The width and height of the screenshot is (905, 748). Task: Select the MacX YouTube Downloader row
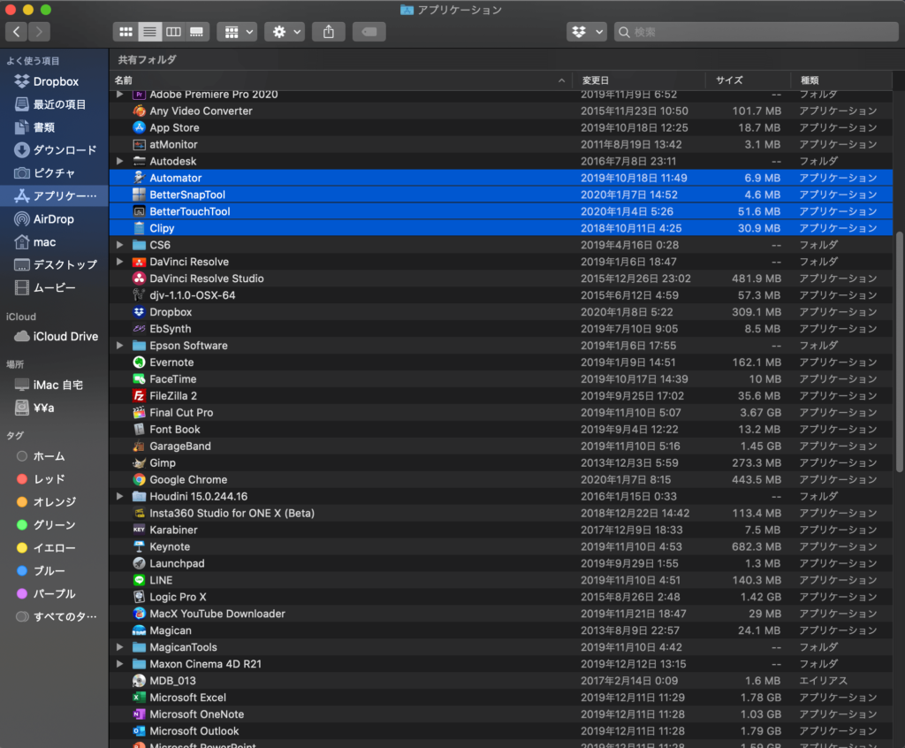coord(501,614)
